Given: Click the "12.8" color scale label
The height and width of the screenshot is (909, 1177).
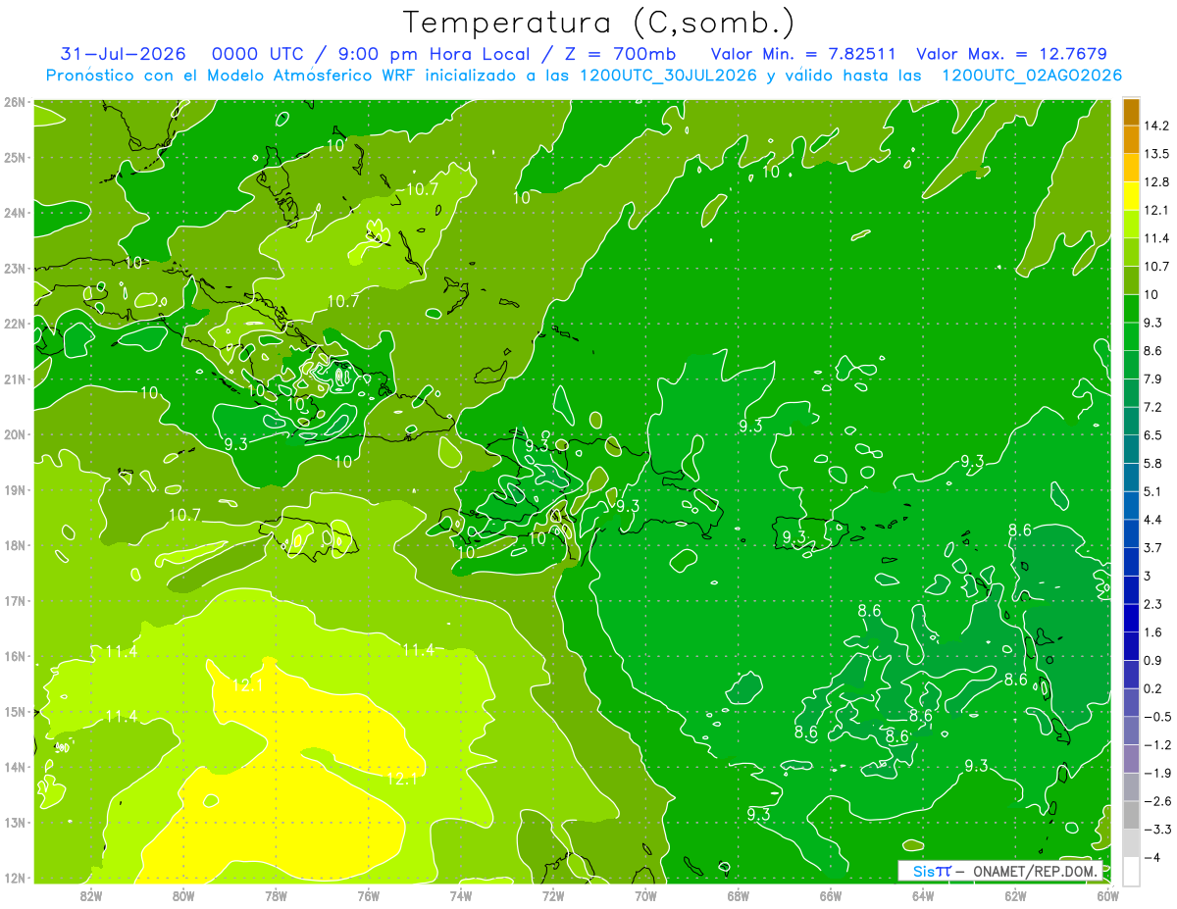Looking at the screenshot, I should coord(1157,181).
